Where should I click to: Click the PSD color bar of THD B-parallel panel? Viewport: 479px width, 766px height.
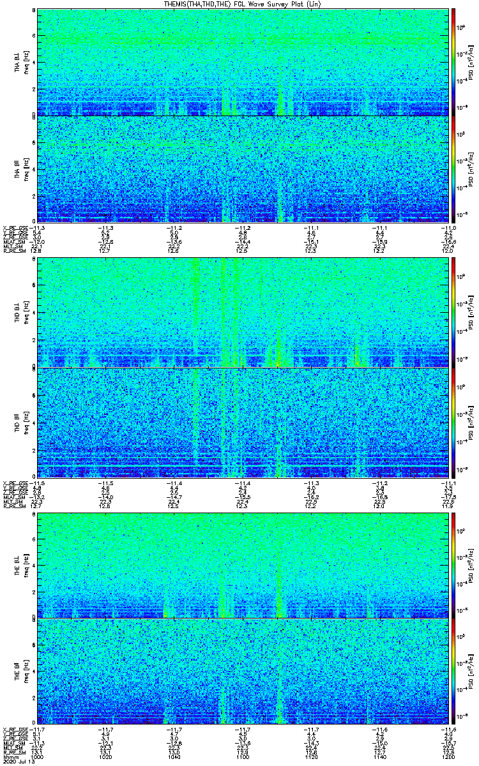click(454, 422)
